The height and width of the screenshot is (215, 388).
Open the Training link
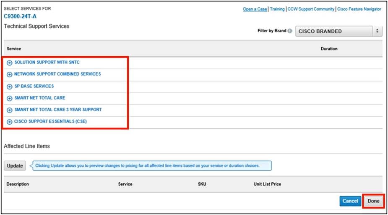277,9
